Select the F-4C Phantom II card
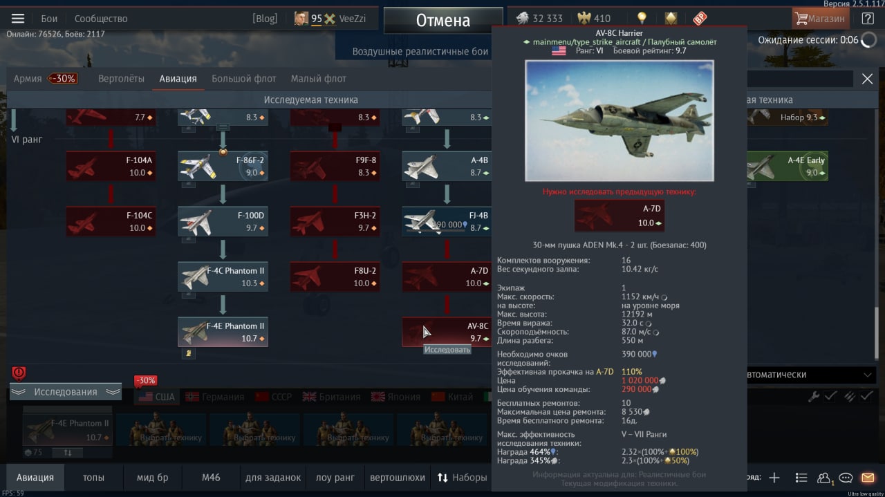This screenshot has width=885, height=497. (223, 277)
